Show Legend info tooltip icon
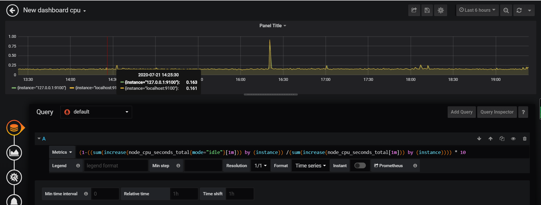 [78, 166]
